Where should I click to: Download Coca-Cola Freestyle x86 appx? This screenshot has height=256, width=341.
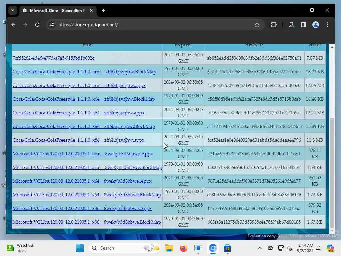78,140
